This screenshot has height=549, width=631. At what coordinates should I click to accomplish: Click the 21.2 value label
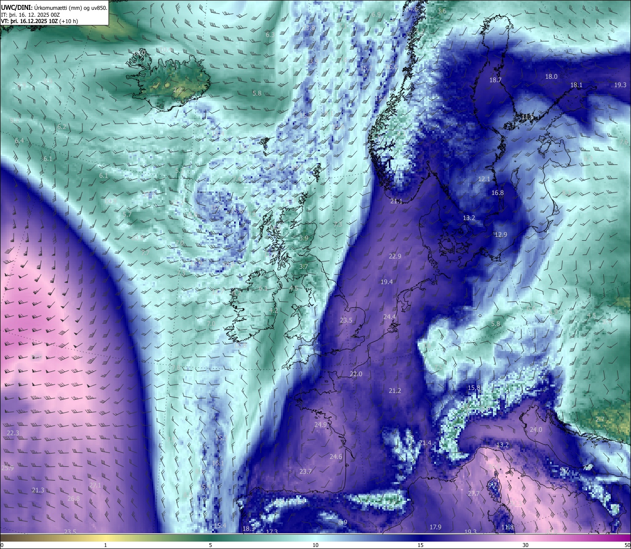point(395,390)
